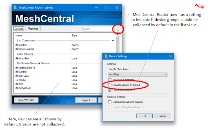Click the device list scrollbar up arrow
This screenshot has height=130, width=208.
118,35
